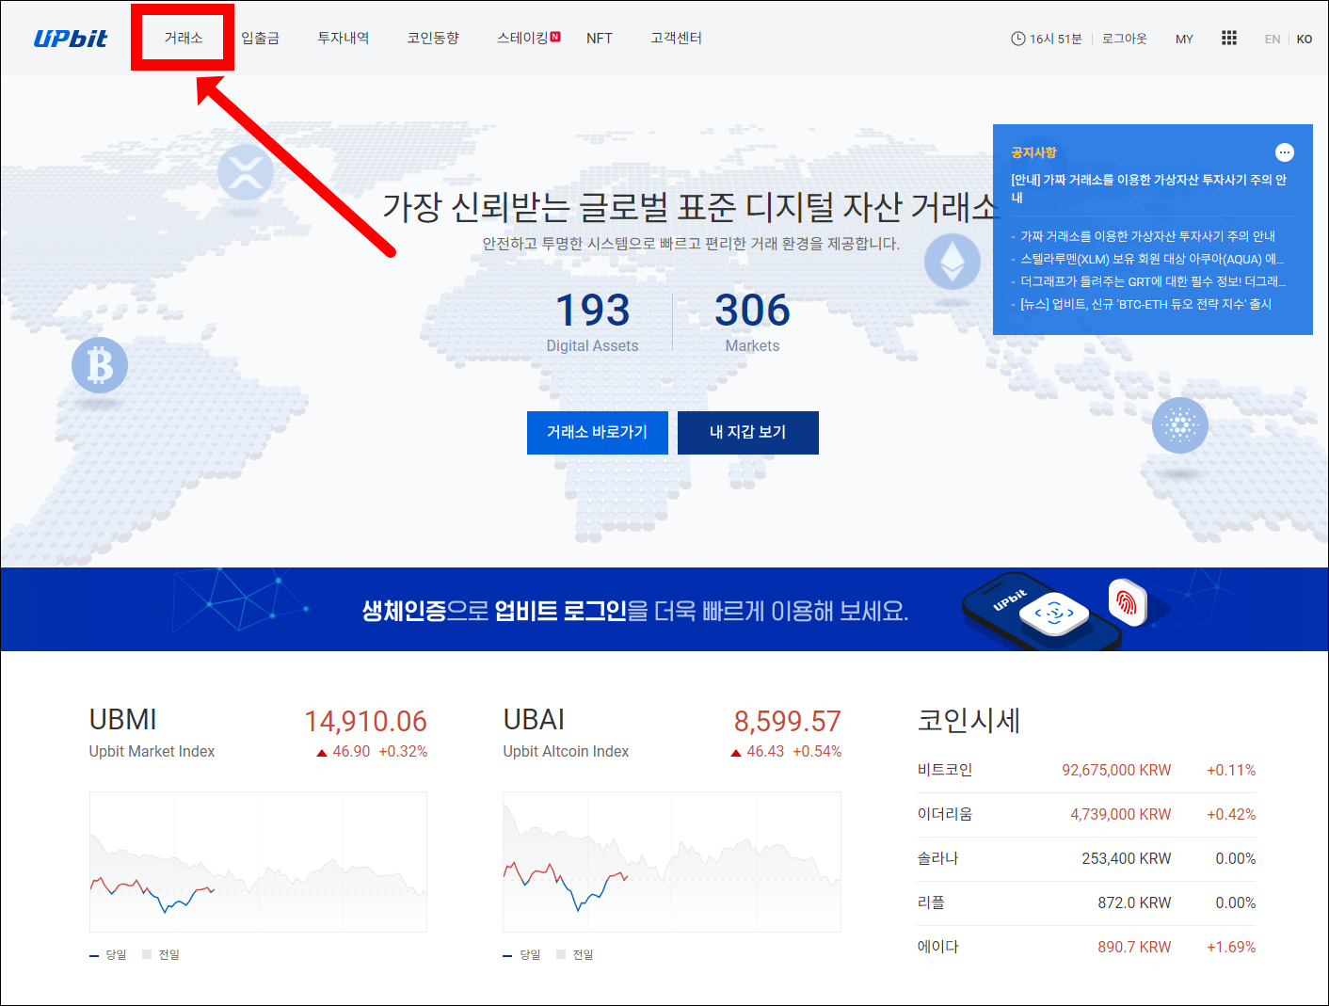Open the 공지사항 heading link

pyautogui.click(x=1033, y=152)
